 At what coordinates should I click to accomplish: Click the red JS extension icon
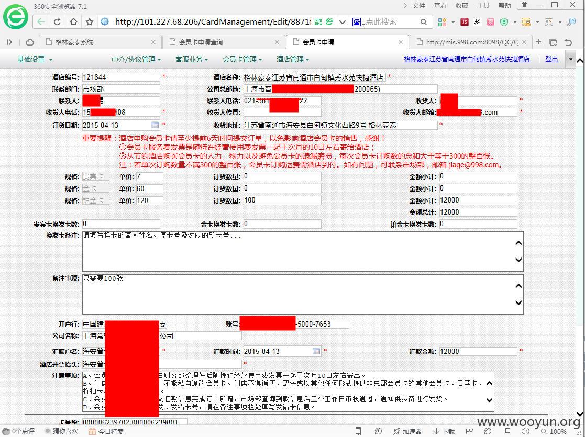coord(465,22)
